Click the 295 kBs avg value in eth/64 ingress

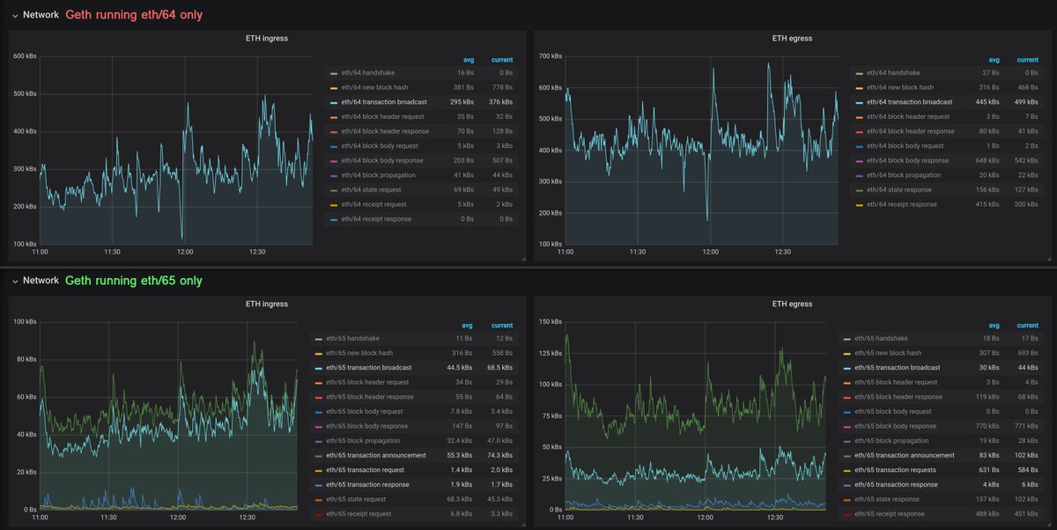tap(462, 102)
